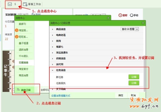Close the 订阅设置 dialog

[143, 23]
